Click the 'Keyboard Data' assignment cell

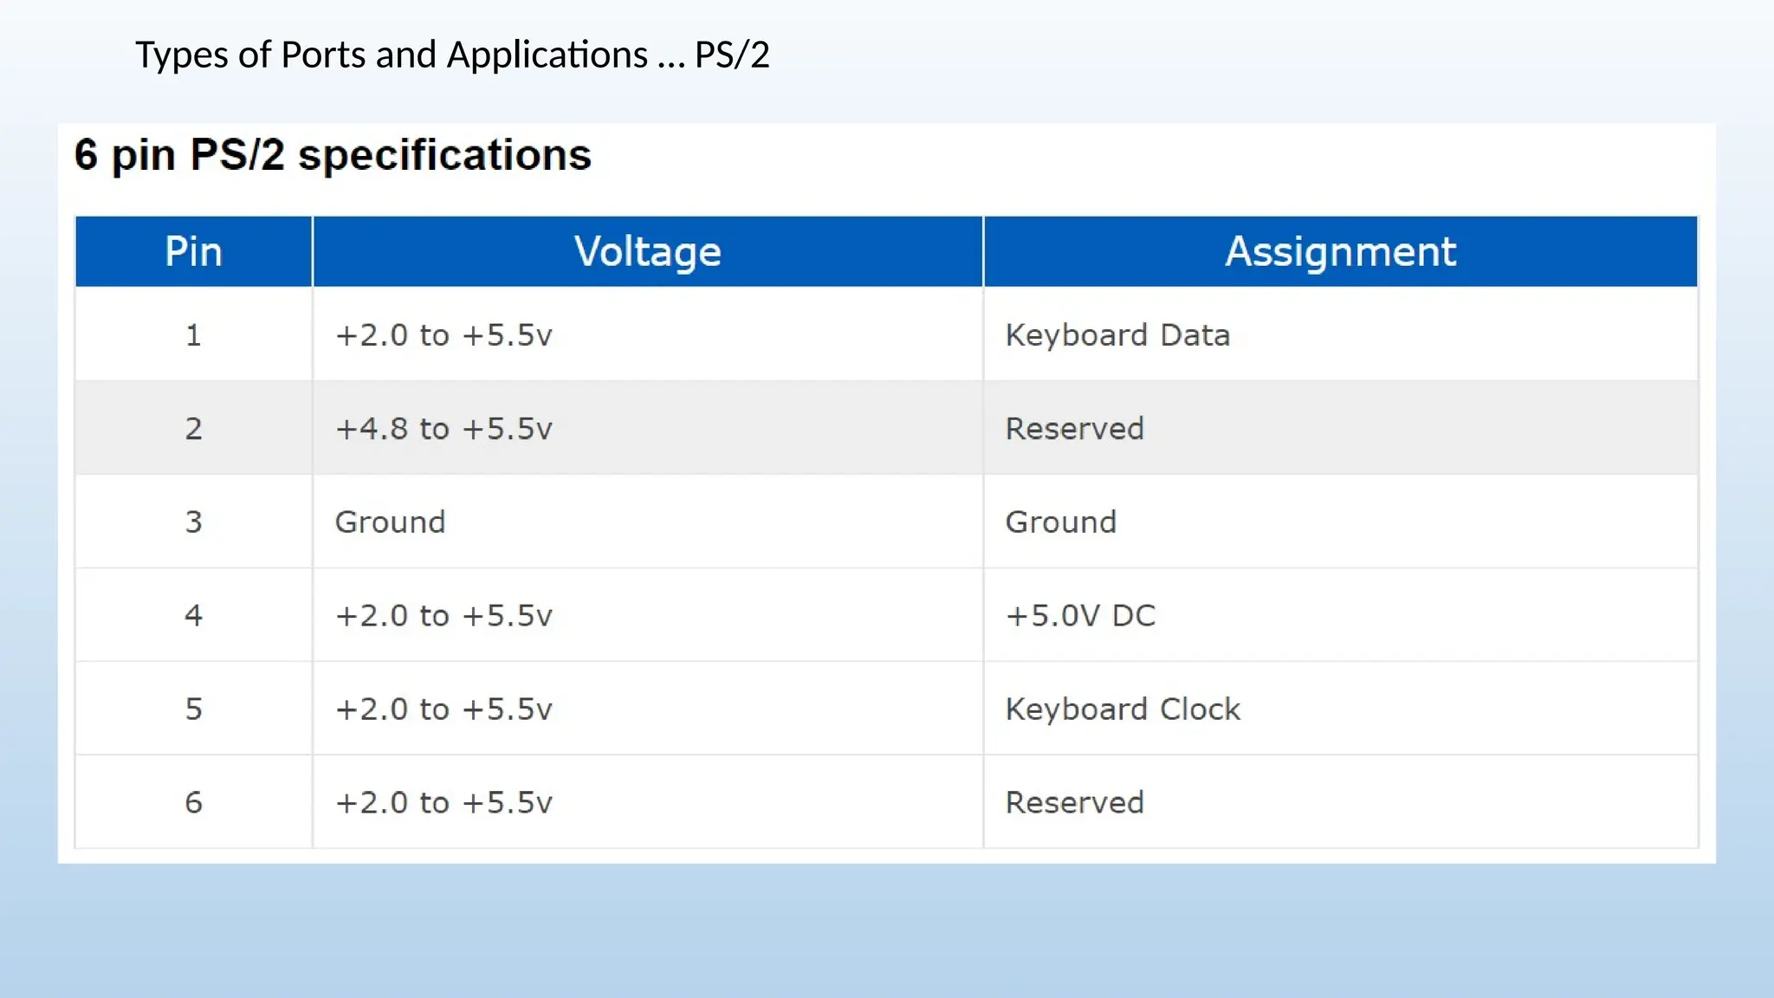point(1117,335)
